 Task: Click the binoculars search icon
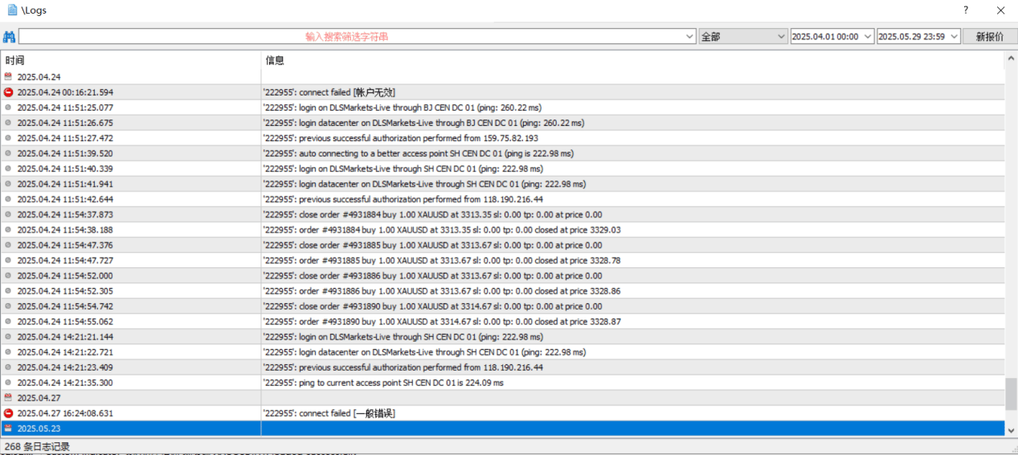coord(9,37)
